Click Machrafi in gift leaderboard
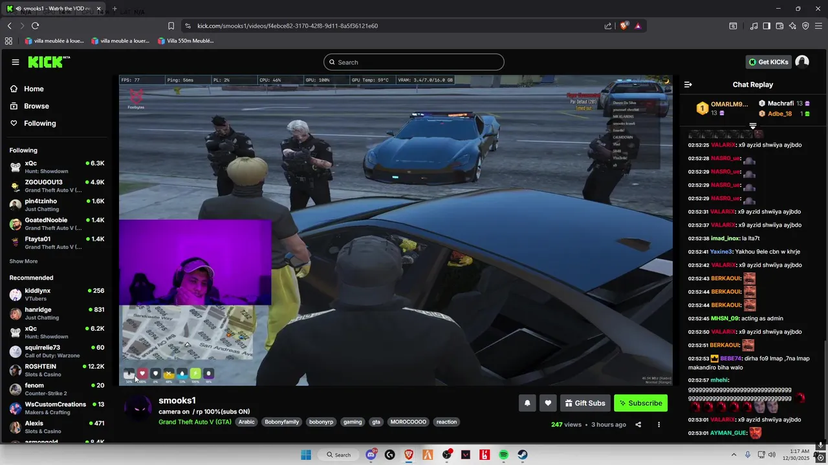Image resolution: width=828 pixels, height=465 pixels. point(781,103)
